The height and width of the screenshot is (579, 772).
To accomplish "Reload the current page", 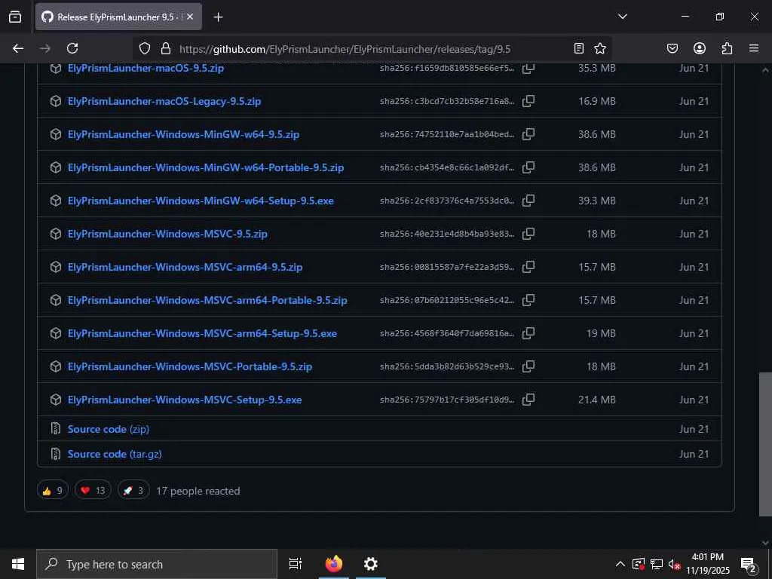I will click(72, 48).
